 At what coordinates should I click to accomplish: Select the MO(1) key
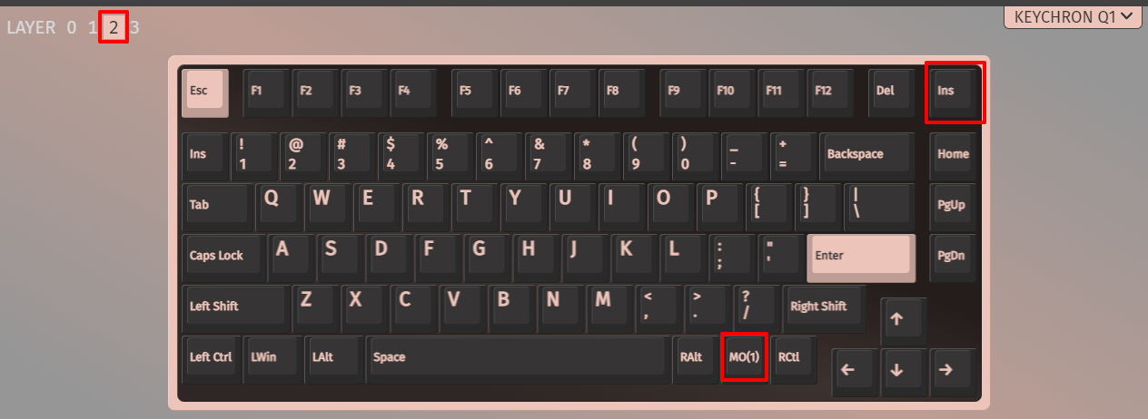tap(745, 358)
